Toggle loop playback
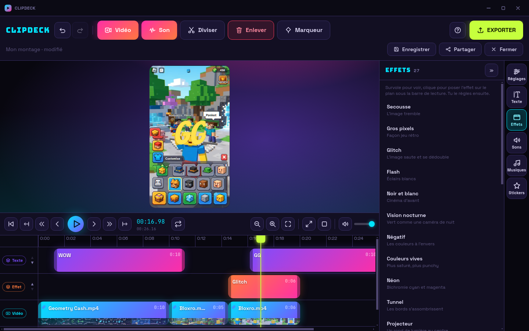Image resolution: width=529 pixels, height=331 pixels. point(178,224)
